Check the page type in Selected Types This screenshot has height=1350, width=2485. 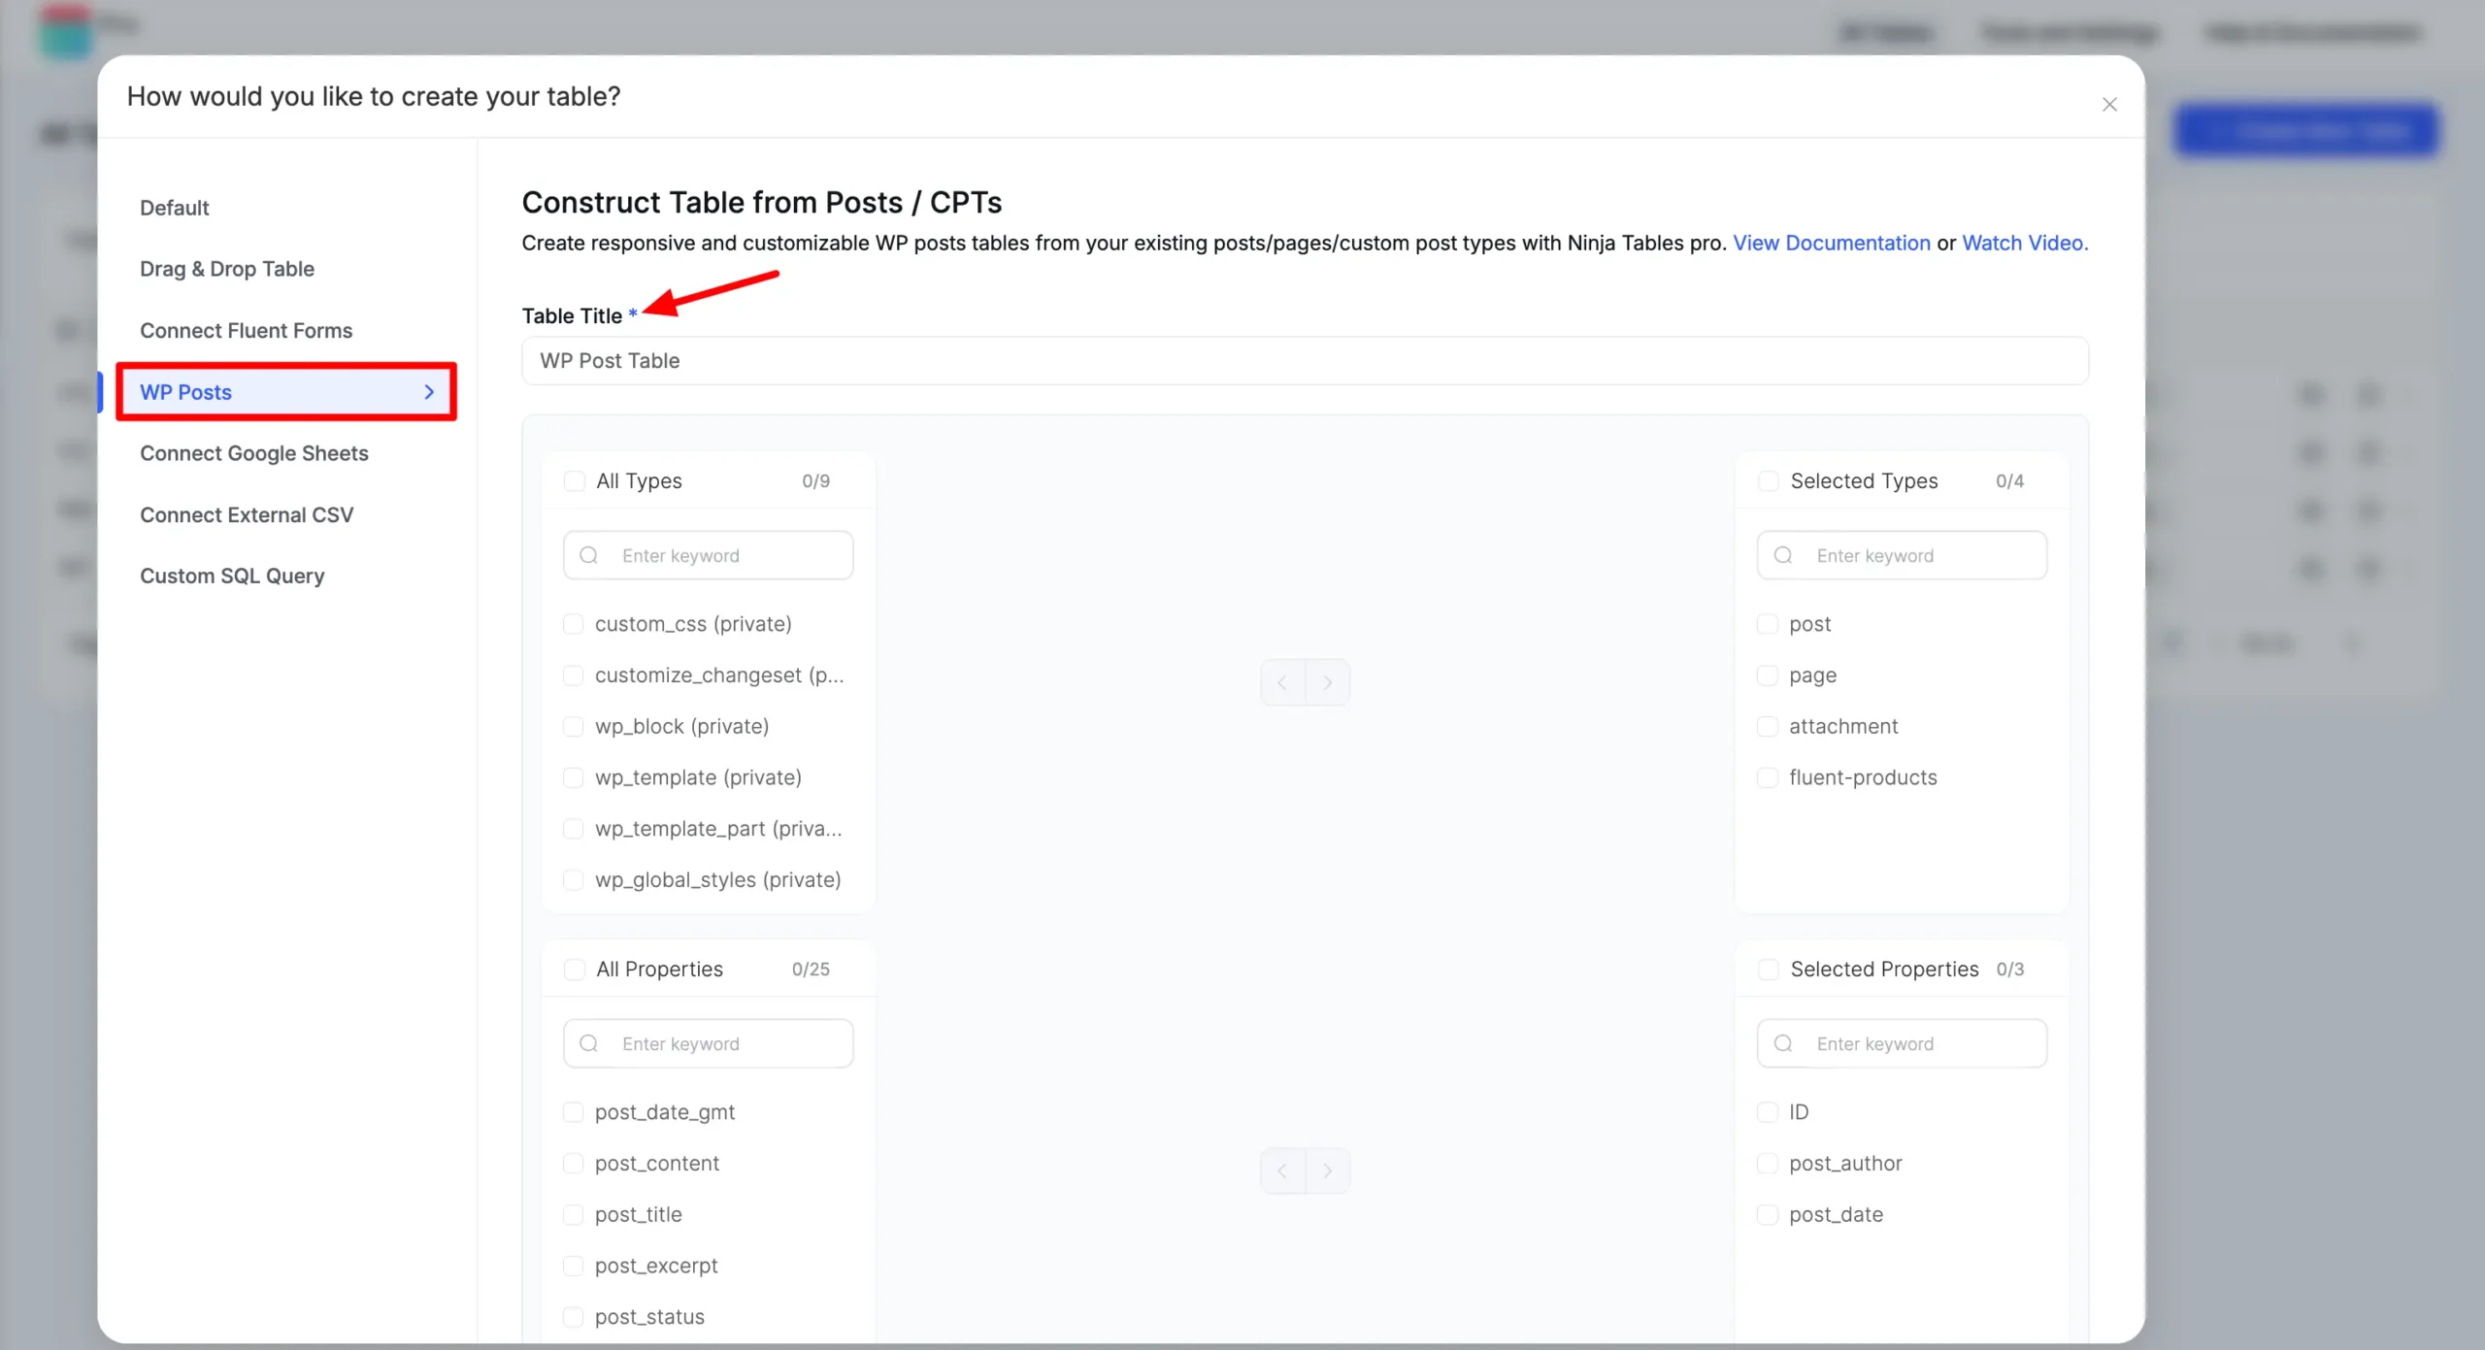1768,675
